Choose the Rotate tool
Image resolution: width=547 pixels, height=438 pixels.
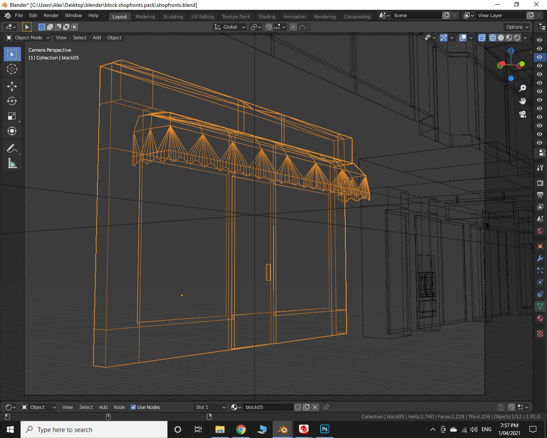point(12,101)
